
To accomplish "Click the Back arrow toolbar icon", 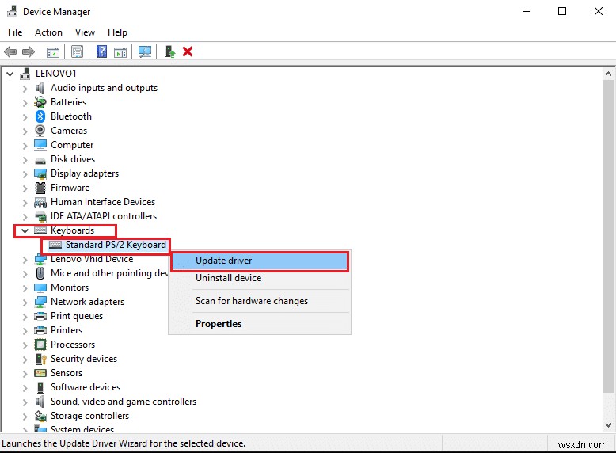I will coord(10,51).
